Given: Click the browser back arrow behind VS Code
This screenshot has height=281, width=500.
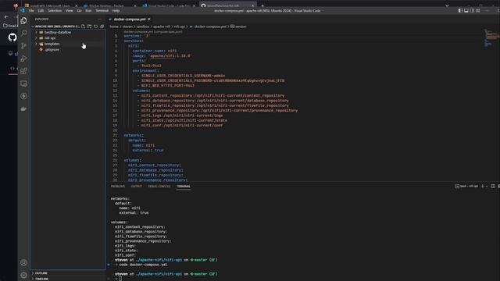Looking at the screenshot, I should tap(6, 17).
